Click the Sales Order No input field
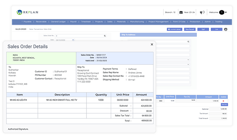The width and height of the screenshot is (237, 140). tap(80, 36)
